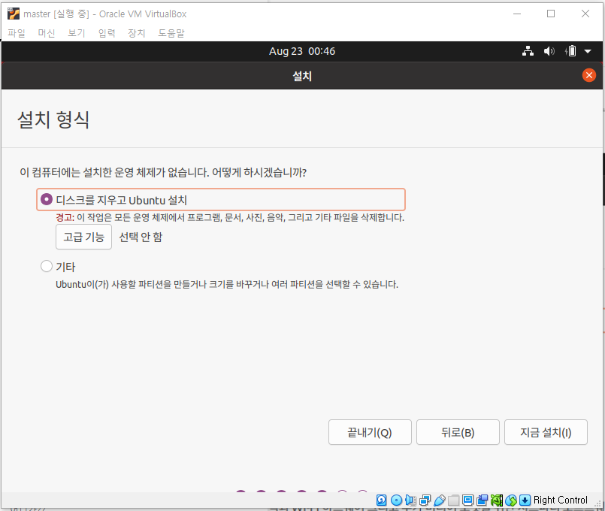
Task: Maximize the VirtualBox window
Action: (x=551, y=14)
